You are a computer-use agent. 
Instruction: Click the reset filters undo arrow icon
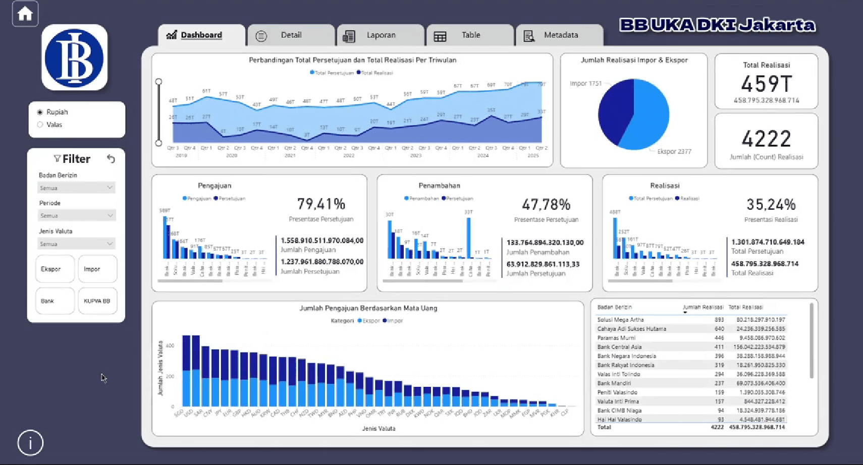[x=112, y=159]
